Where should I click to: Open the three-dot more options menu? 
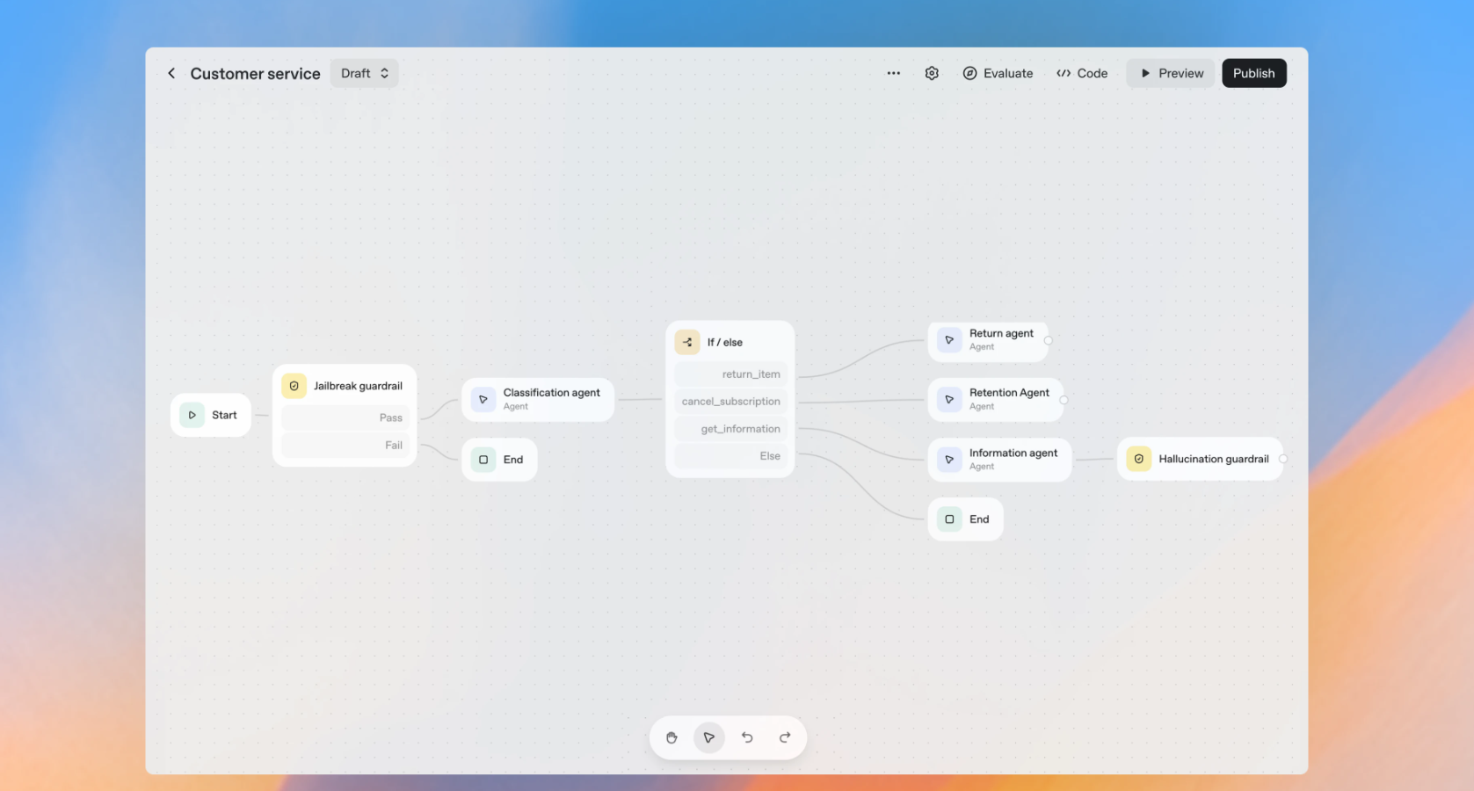[893, 73]
